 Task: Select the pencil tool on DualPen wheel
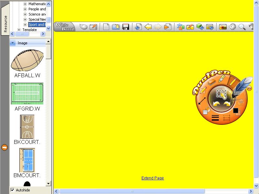tap(232, 82)
